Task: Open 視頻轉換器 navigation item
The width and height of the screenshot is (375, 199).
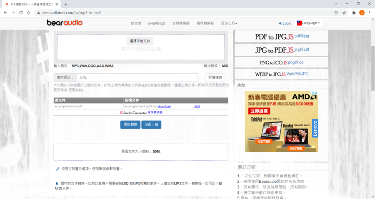Action: coord(205,23)
